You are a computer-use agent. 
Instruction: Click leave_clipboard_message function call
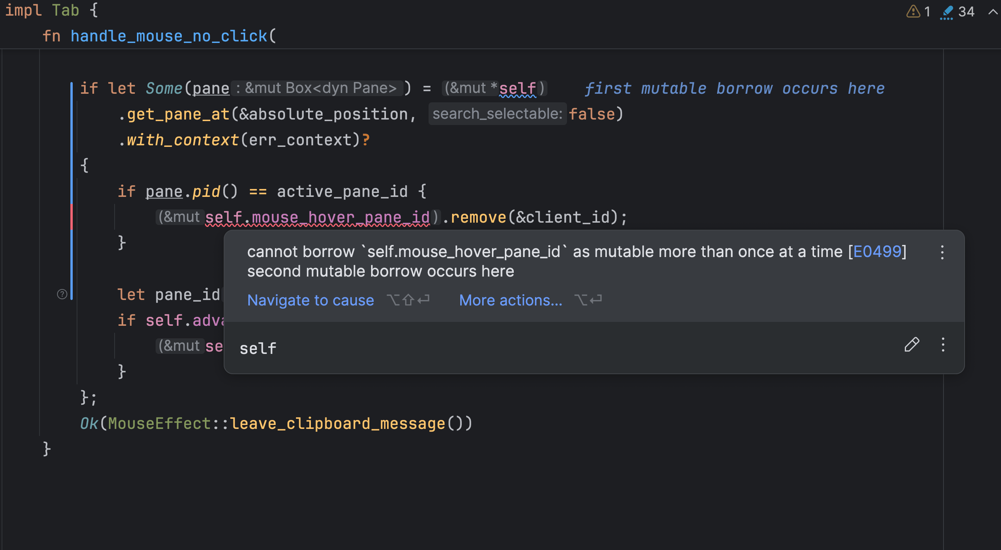(337, 424)
